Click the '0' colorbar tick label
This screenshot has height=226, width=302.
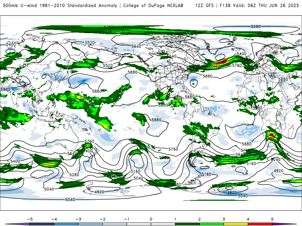coord(151,219)
